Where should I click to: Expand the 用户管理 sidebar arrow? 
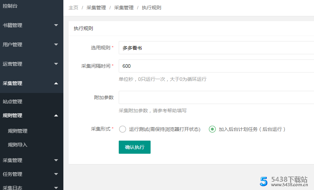point(56,45)
